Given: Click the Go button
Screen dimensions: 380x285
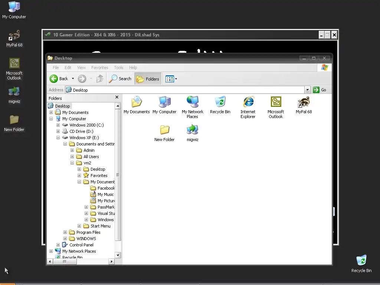Looking at the screenshot, I should coord(320,90).
